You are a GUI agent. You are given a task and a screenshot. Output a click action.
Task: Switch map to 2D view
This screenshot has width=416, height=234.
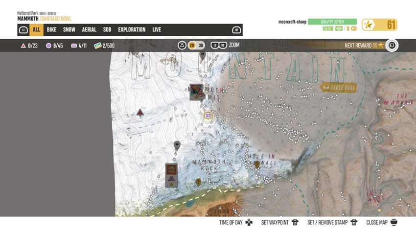pyautogui.click(x=192, y=46)
